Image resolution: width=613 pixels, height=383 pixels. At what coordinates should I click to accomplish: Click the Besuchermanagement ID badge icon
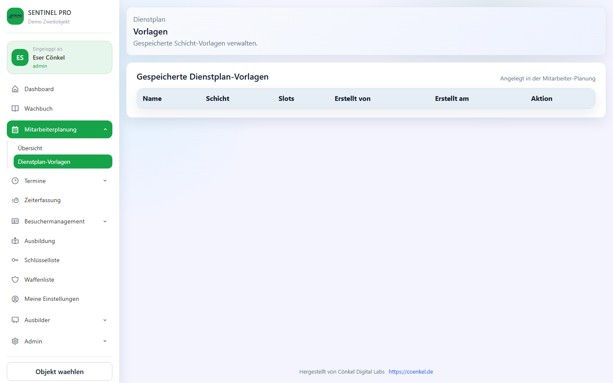[x=15, y=221]
